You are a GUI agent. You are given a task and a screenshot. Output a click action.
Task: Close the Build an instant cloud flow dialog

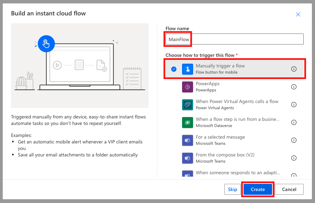point(298,14)
